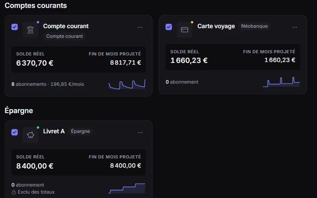Image resolution: width=317 pixels, height=198 pixels.
Task: Open the Compte courant account title
Action: pos(66,26)
